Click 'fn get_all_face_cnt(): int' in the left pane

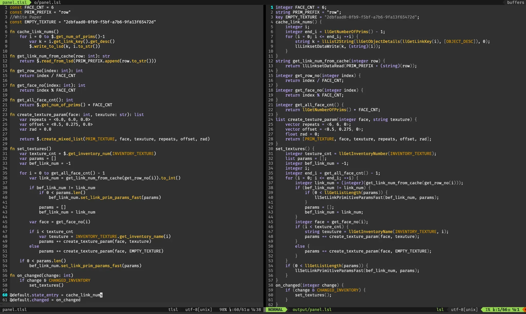pos(41,100)
